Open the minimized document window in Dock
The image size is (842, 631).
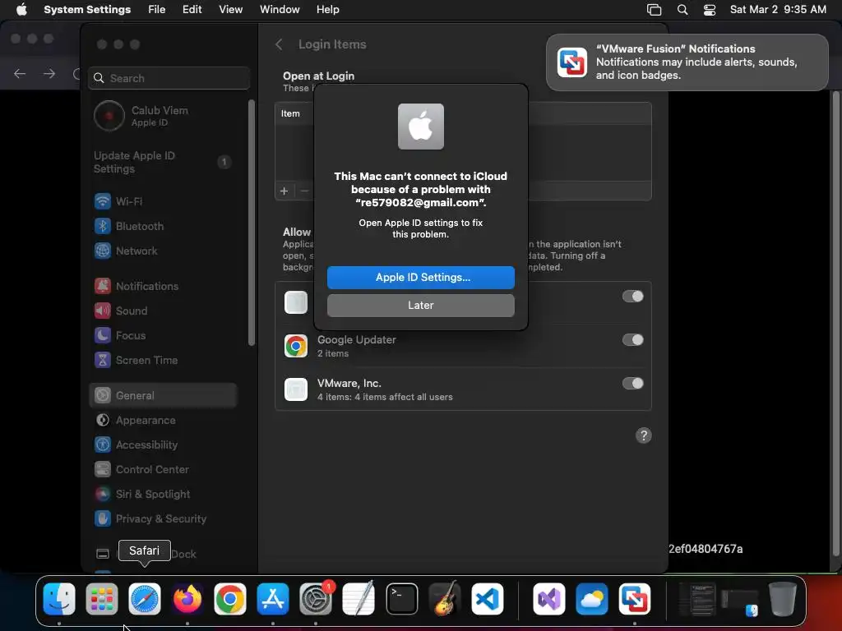pos(697,599)
